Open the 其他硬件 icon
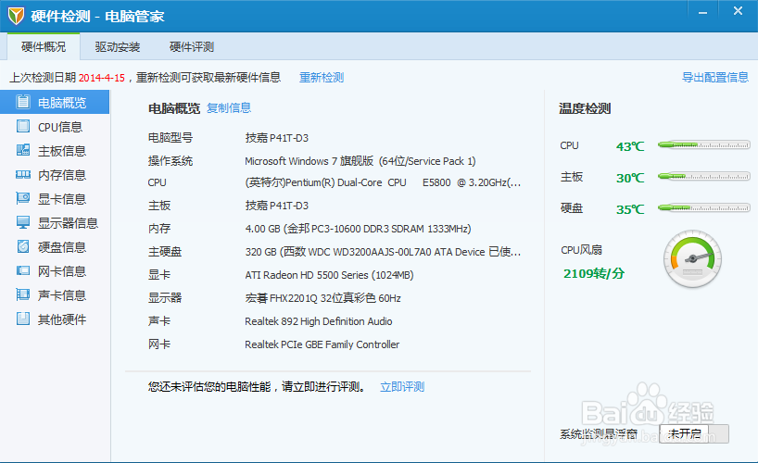Viewport: 758px width, 463px height. coord(23,319)
